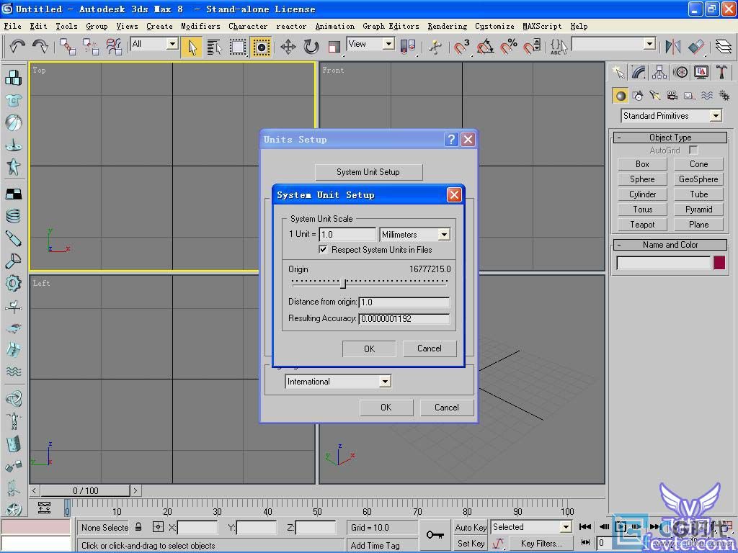This screenshot has width=738, height=553.
Task: Toggle the 3D Snaps button
Action: (461, 47)
